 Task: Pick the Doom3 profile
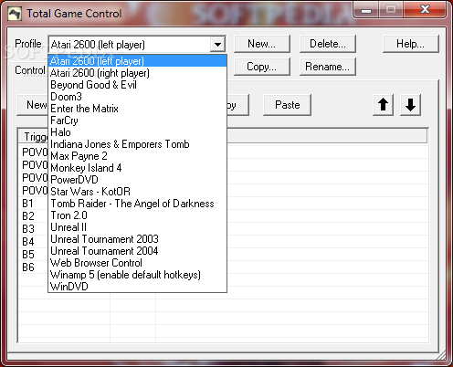coord(137,97)
